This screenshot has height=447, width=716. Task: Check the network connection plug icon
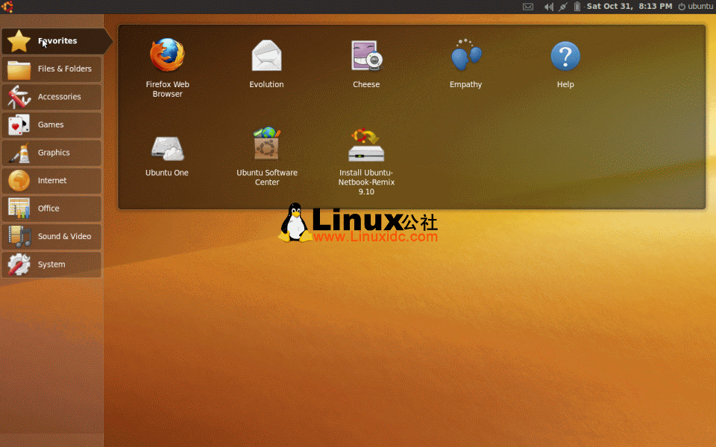tap(562, 7)
